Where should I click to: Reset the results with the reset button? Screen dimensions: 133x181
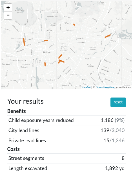(x=118, y=102)
